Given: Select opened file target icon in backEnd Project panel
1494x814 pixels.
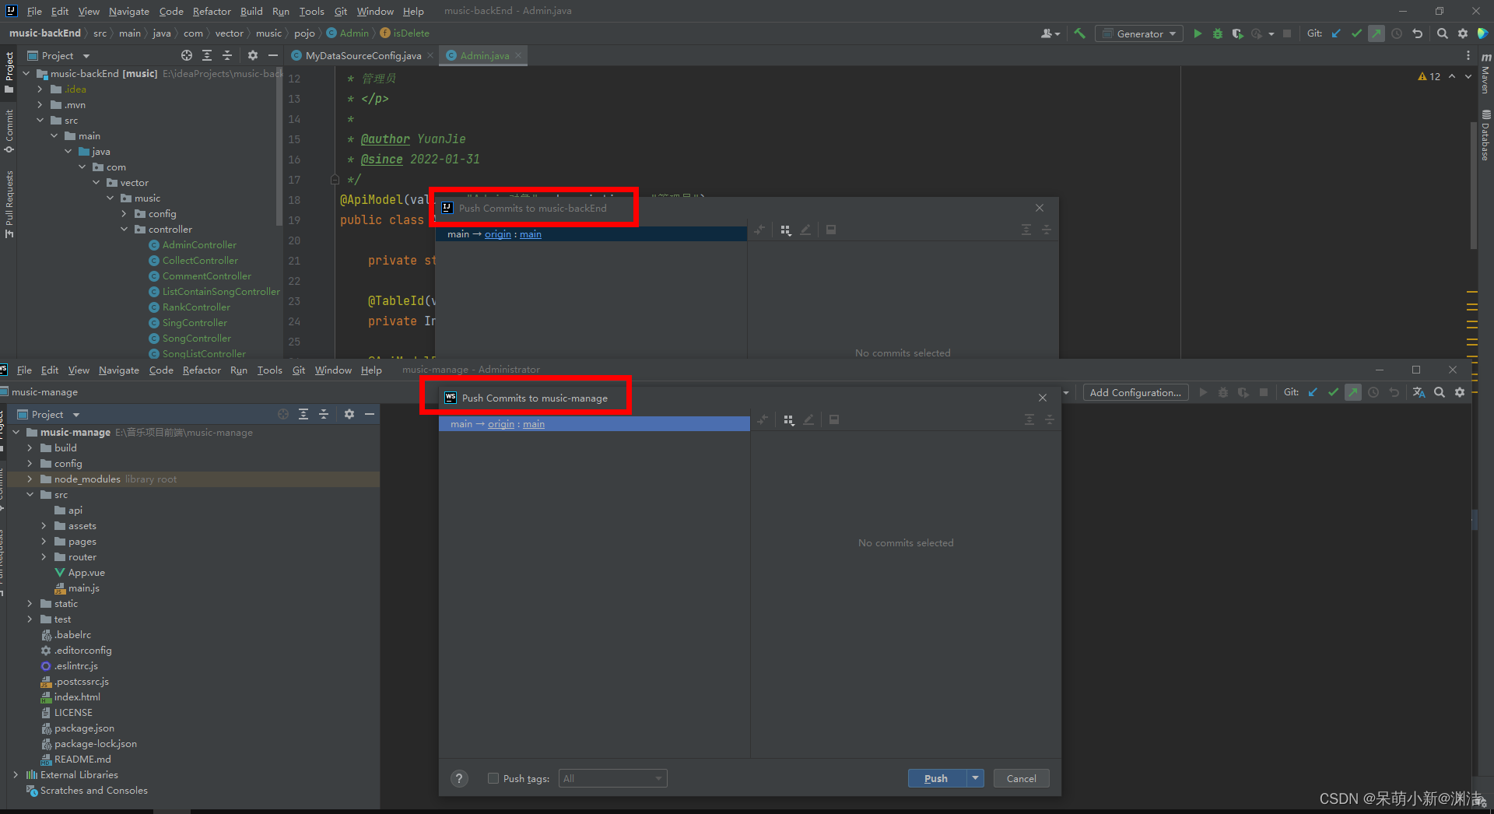Looking at the screenshot, I should pos(187,55).
